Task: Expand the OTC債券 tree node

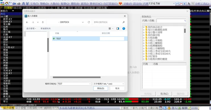Action: tap(143, 57)
